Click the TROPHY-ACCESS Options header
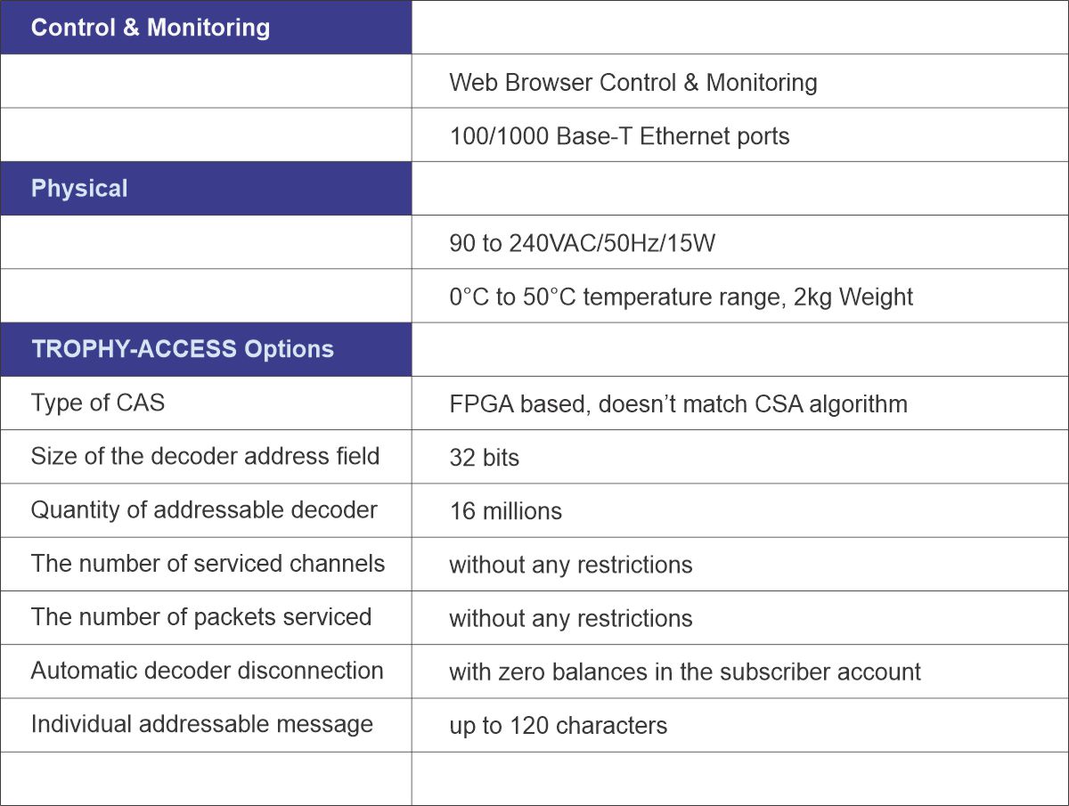 coord(182,349)
